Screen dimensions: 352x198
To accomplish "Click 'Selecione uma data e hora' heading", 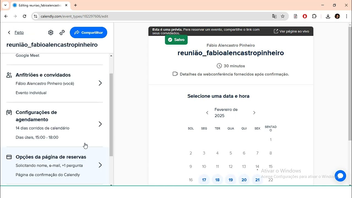I will click(218, 96).
